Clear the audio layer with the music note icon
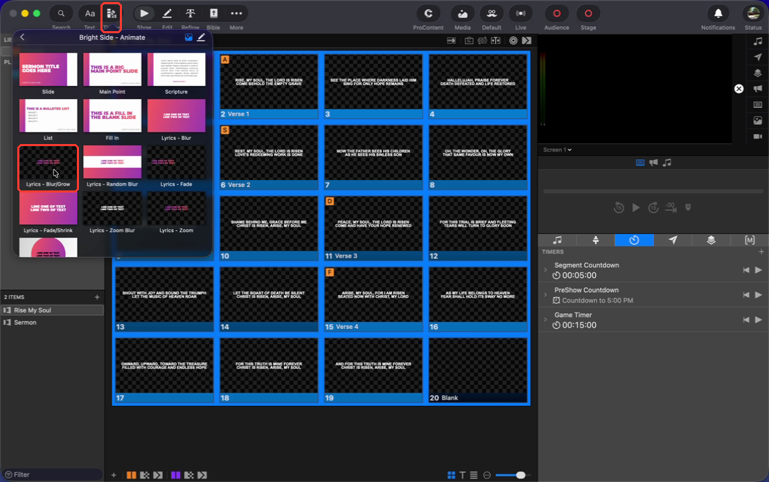769x482 pixels. click(758, 42)
